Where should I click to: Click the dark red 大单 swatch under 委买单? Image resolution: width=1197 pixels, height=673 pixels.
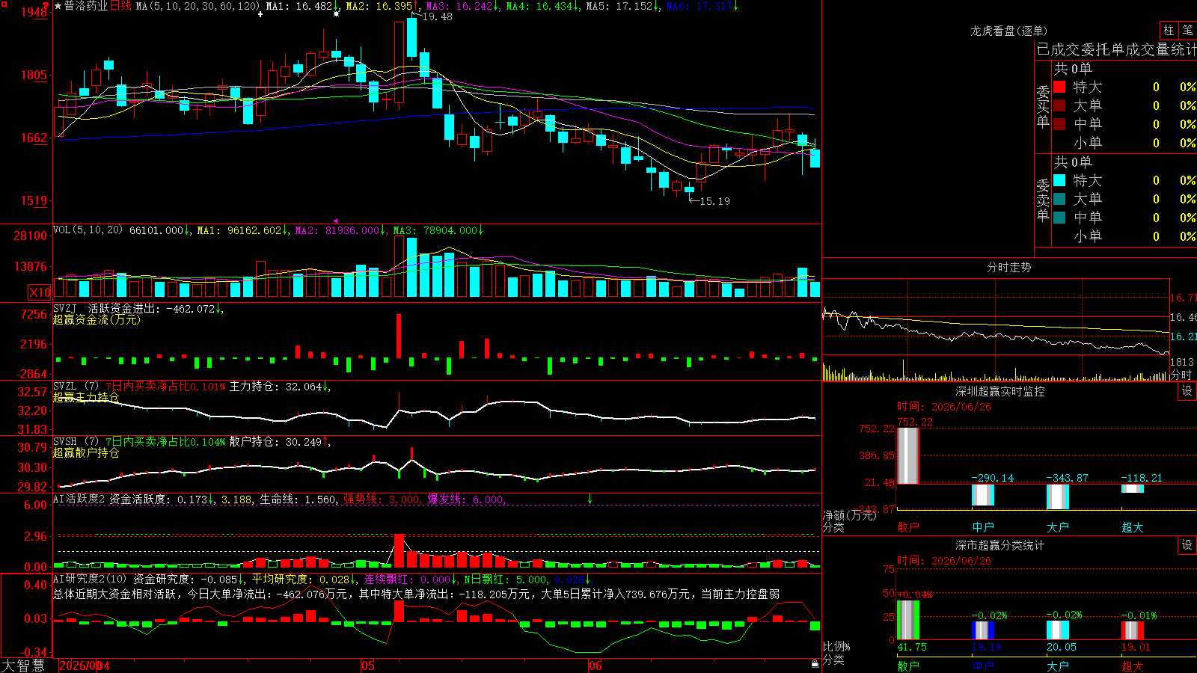click(x=1059, y=105)
